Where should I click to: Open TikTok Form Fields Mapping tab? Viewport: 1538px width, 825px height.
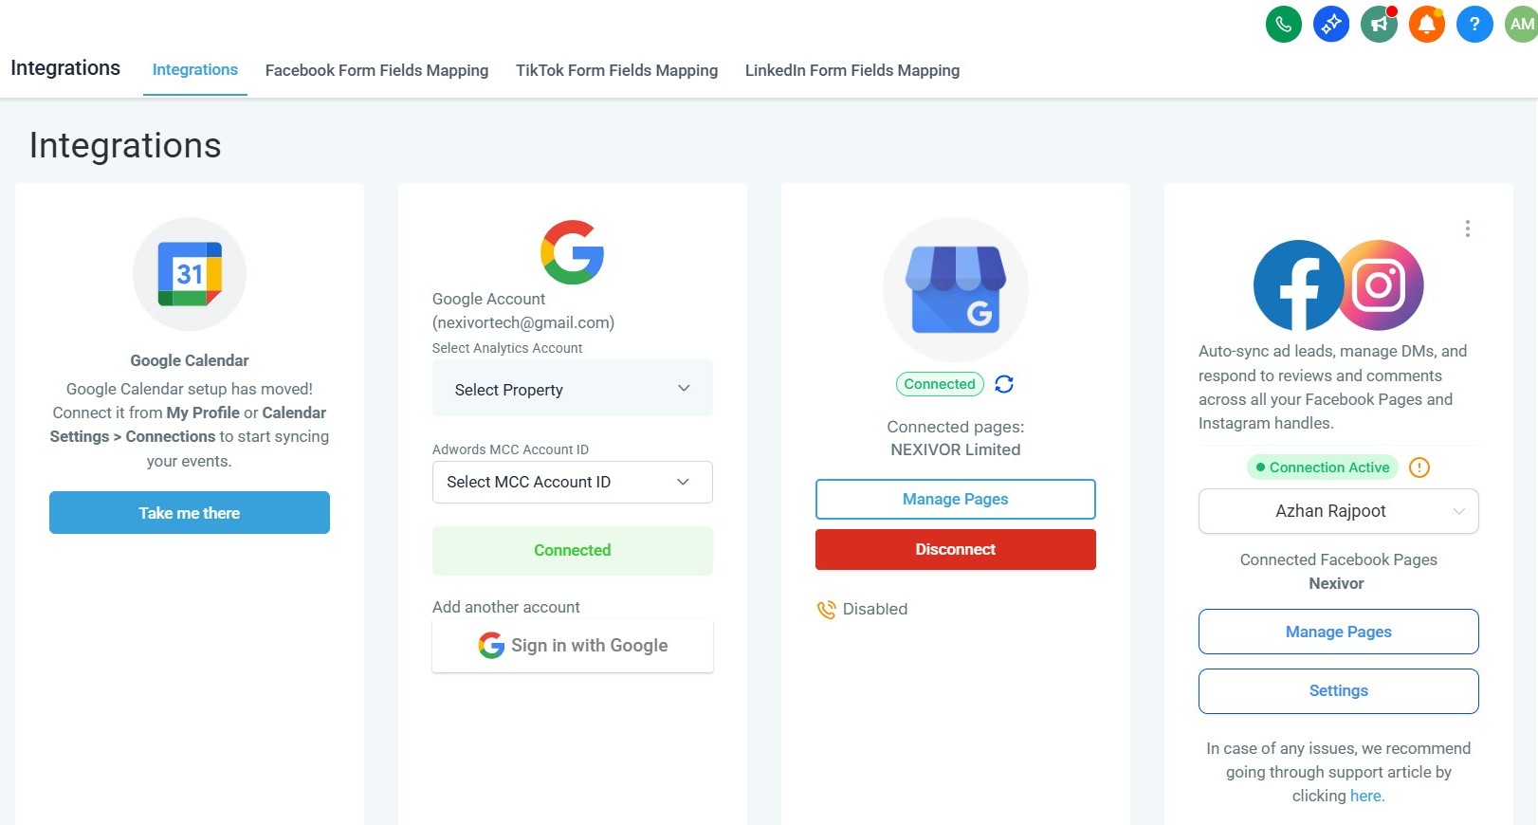pyautogui.click(x=616, y=70)
